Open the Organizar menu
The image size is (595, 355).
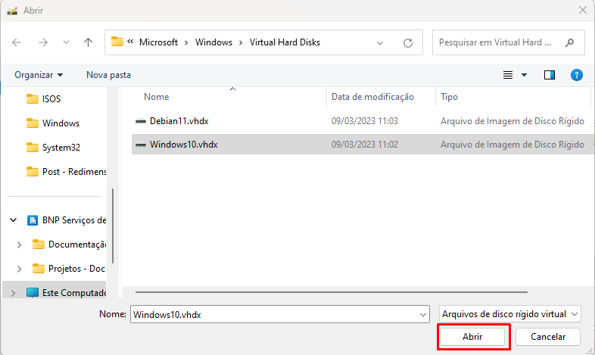click(x=39, y=75)
